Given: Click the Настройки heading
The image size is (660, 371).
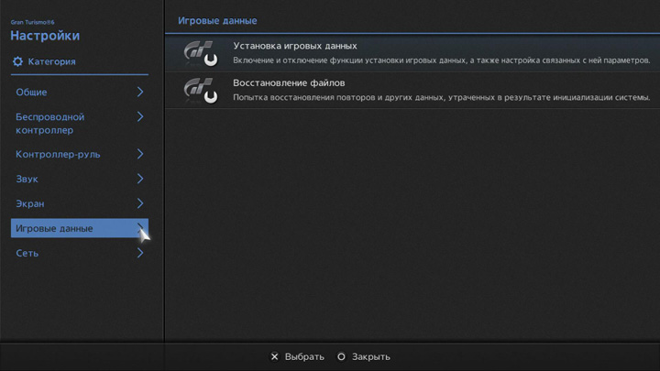Looking at the screenshot, I should click(45, 36).
